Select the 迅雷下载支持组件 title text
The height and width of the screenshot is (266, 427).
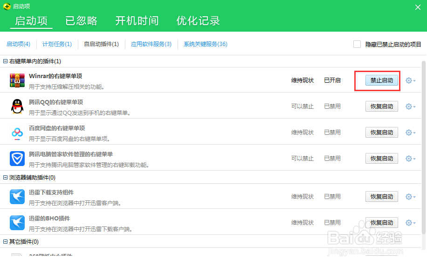tap(51, 193)
